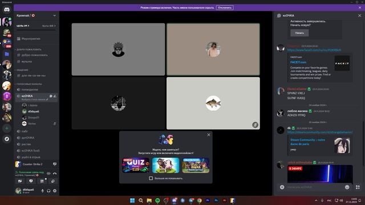Open Adobe Premiere Pro from the taskbar

(208, 200)
